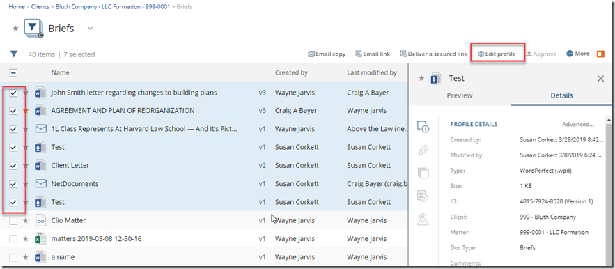Open the Briefs folder dropdown chevron

point(90,29)
